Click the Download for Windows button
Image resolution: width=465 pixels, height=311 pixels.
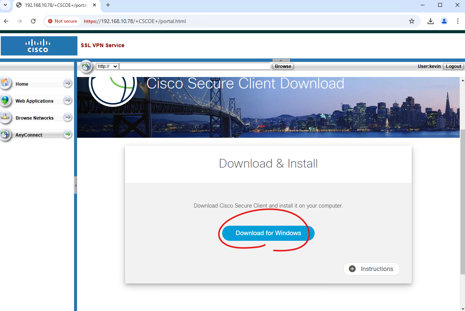pyautogui.click(x=268, y=233)
